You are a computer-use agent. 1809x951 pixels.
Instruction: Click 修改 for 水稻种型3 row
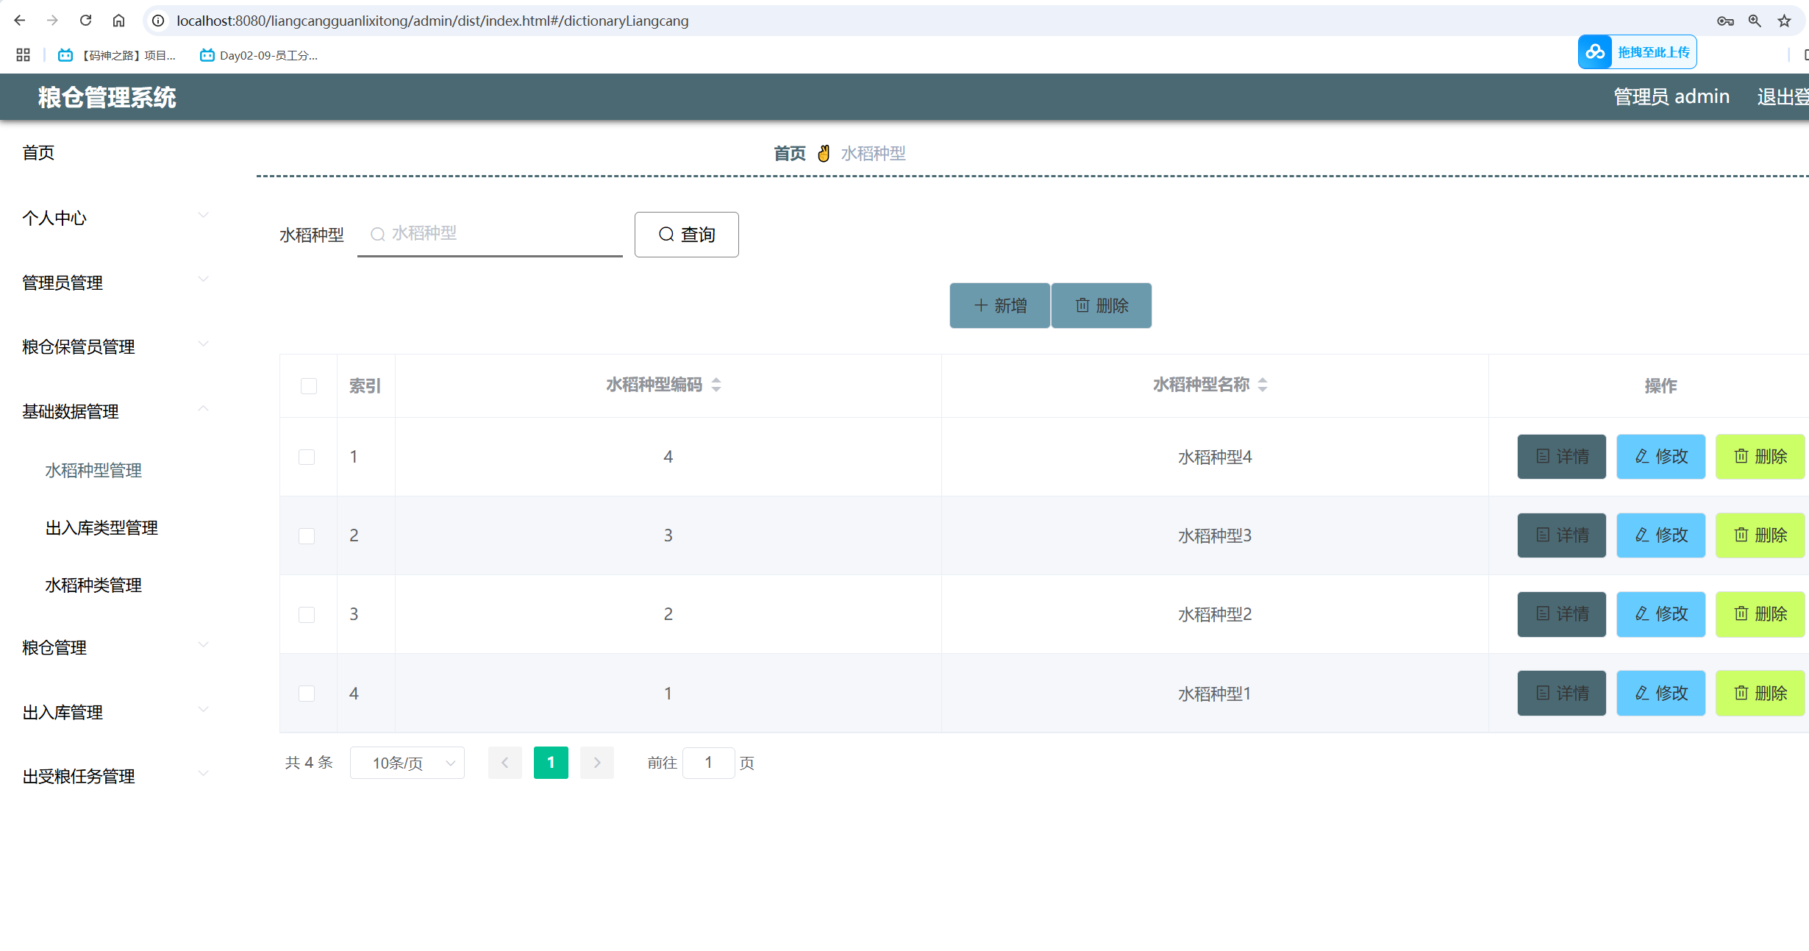(1660, 535)
